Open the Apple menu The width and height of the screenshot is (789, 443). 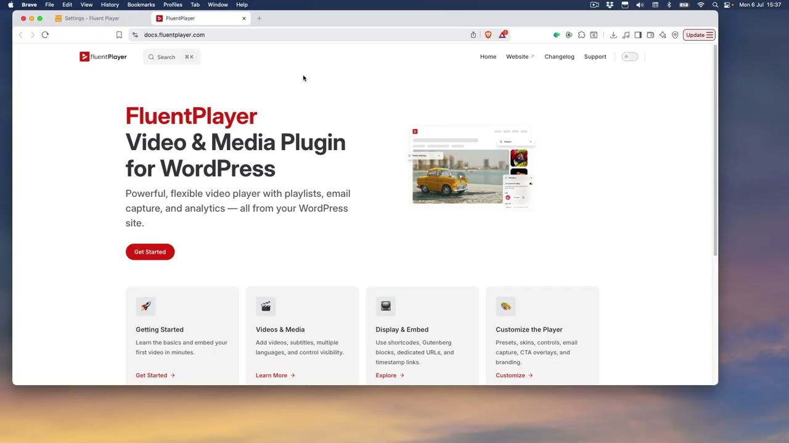coord(10,5)
